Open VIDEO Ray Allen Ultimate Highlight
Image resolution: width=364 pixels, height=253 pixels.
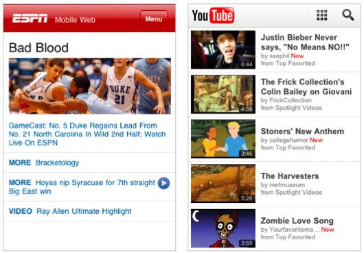(70, 211)
